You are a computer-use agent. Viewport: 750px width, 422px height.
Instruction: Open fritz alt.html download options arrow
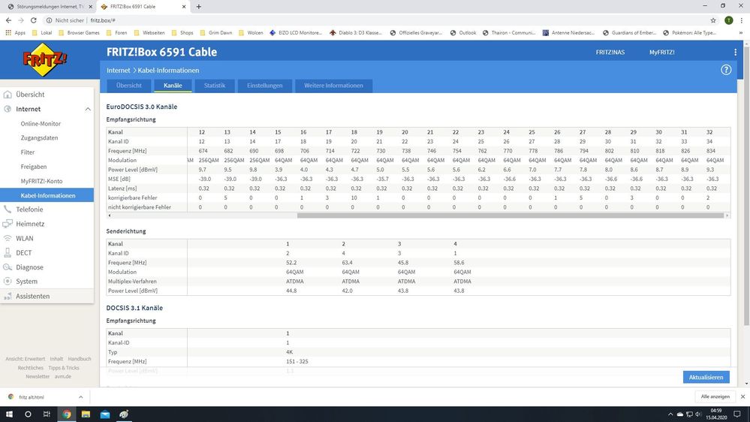tap(81, 397)
